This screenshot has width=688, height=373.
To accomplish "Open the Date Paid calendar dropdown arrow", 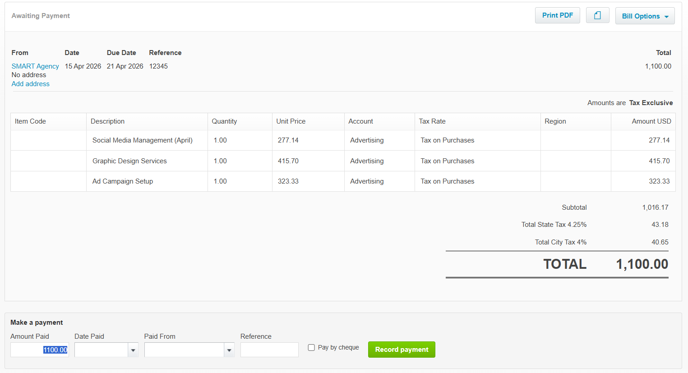I will 133,350.
